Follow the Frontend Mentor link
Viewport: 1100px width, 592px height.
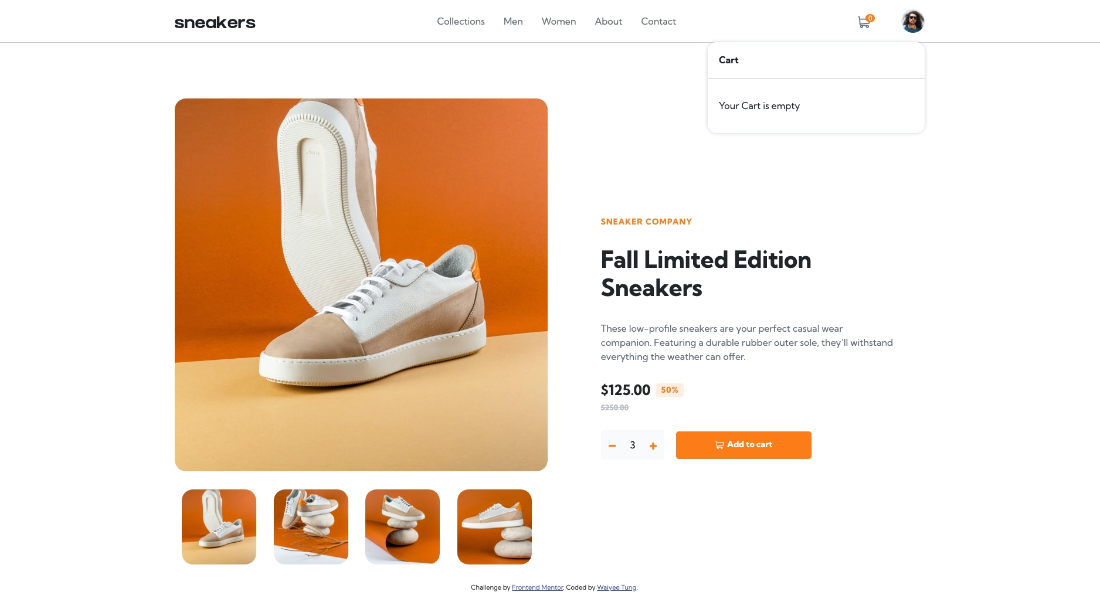click(537, 587)
